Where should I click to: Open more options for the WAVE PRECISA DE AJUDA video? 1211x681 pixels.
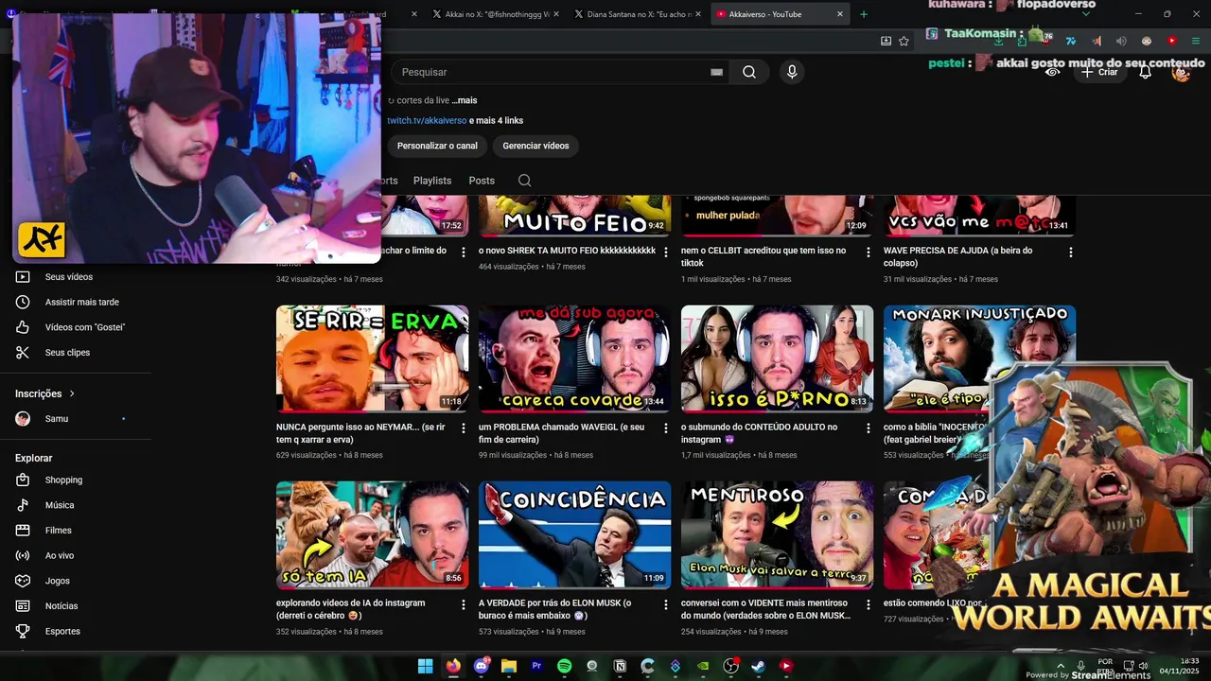1071,253
